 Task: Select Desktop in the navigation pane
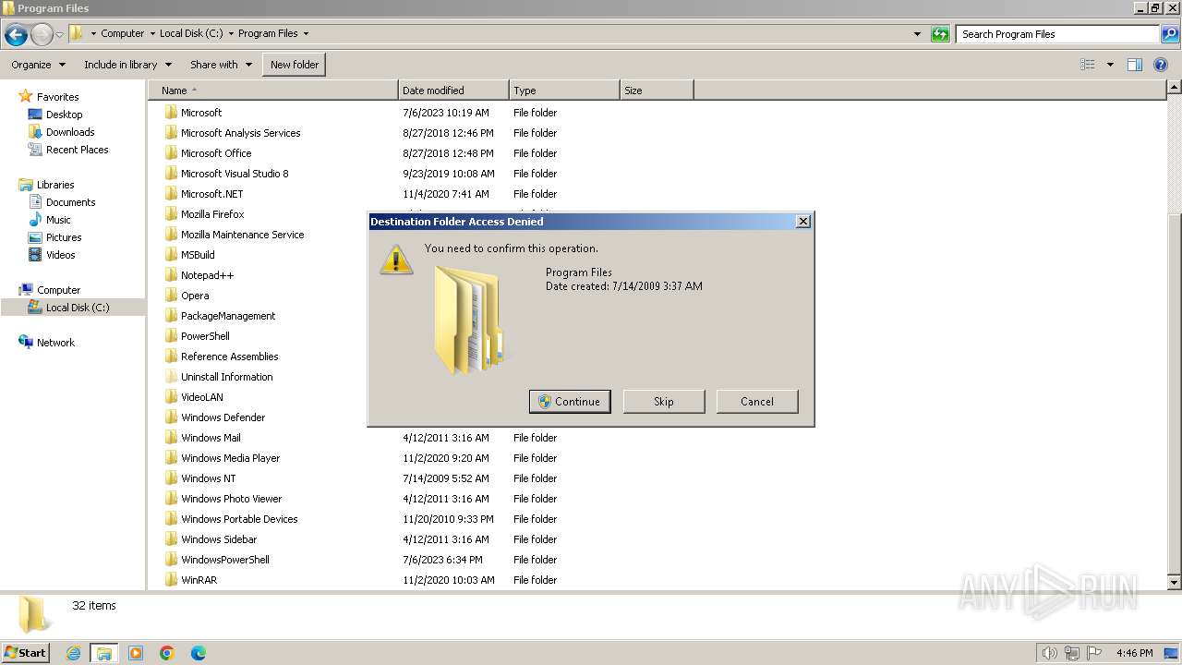pos(64,115)
